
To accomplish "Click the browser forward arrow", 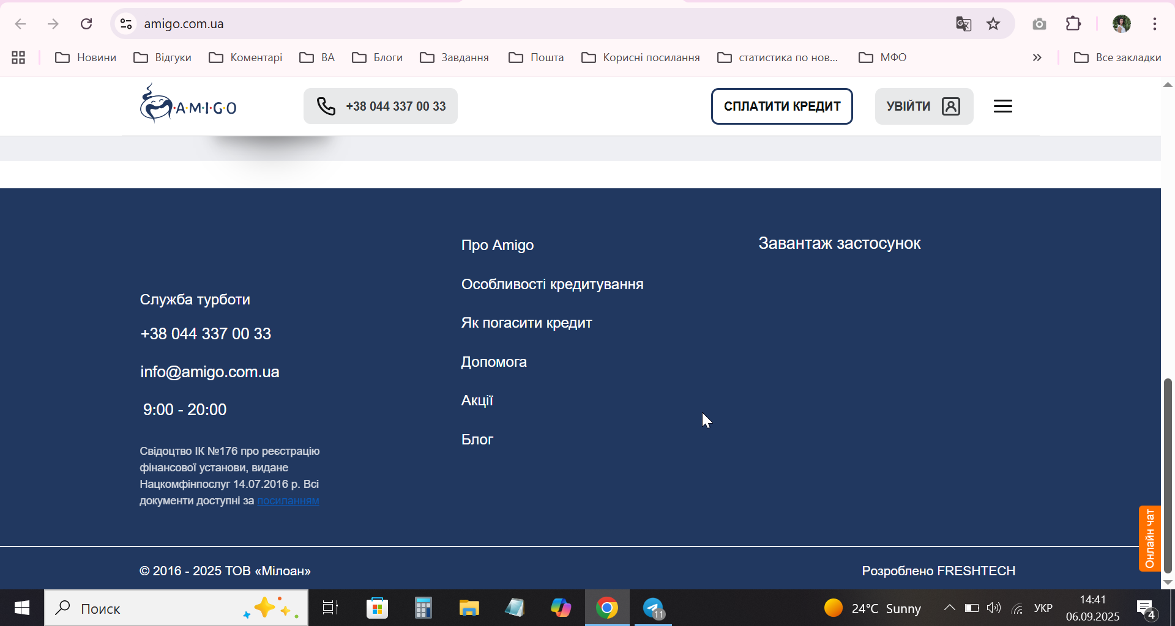I will (53, 24).
